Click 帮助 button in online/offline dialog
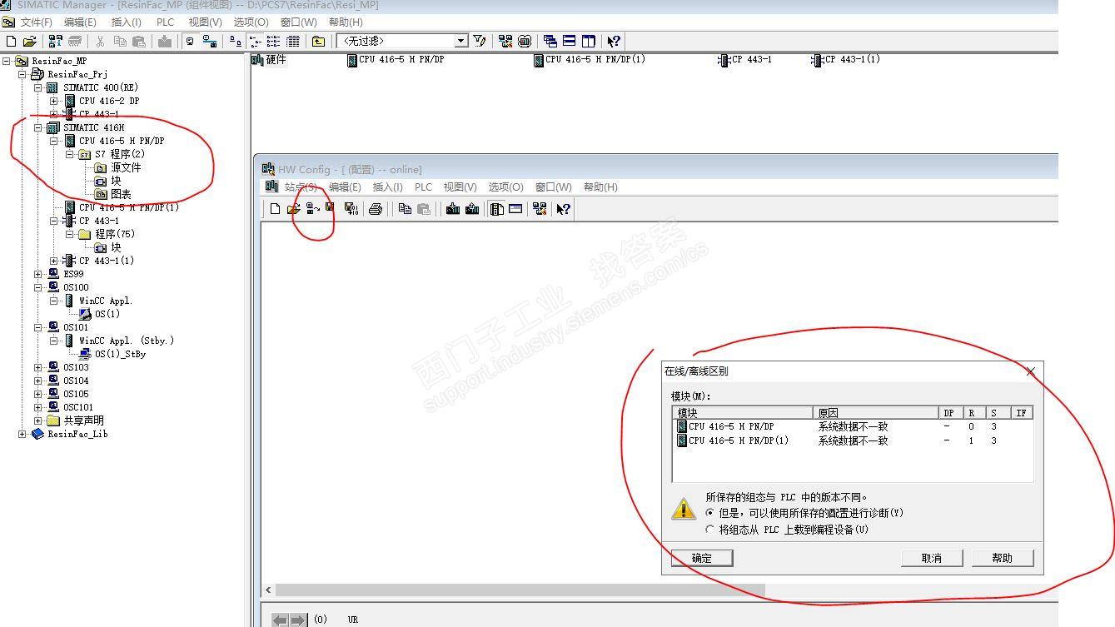Image resolution: width=1115 pixels, height=627 pixels. pyautogui.click(x=1003, y=558)
